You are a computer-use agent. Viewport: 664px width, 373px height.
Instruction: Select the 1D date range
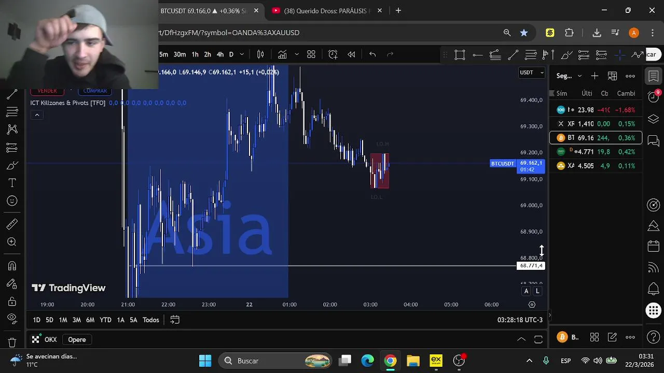click(36, 320)
